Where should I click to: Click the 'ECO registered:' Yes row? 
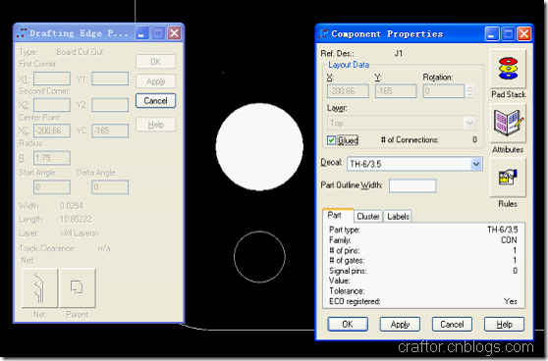click(423, 301)
